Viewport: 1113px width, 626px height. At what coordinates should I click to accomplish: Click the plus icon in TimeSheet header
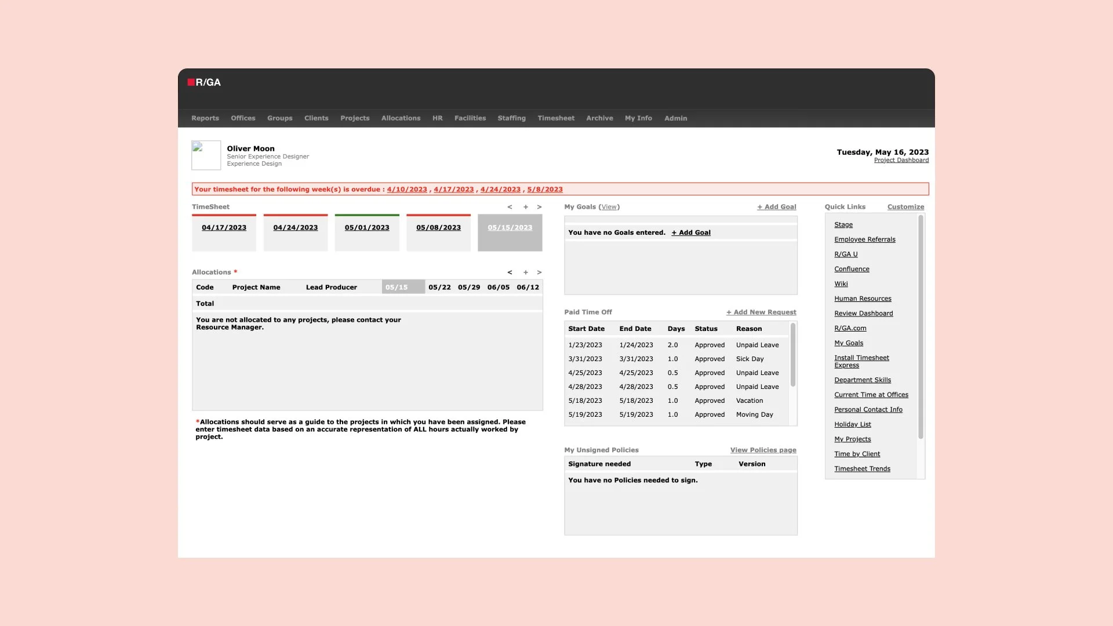(x=526, y=207)
